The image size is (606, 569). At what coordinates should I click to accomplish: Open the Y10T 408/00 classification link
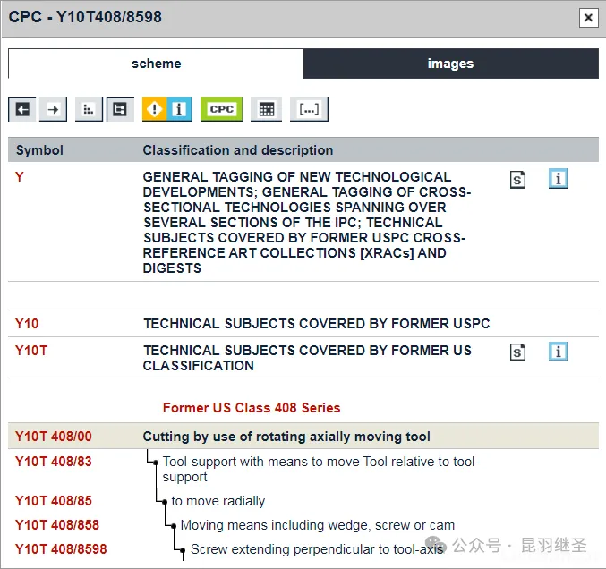coord(53,437)
